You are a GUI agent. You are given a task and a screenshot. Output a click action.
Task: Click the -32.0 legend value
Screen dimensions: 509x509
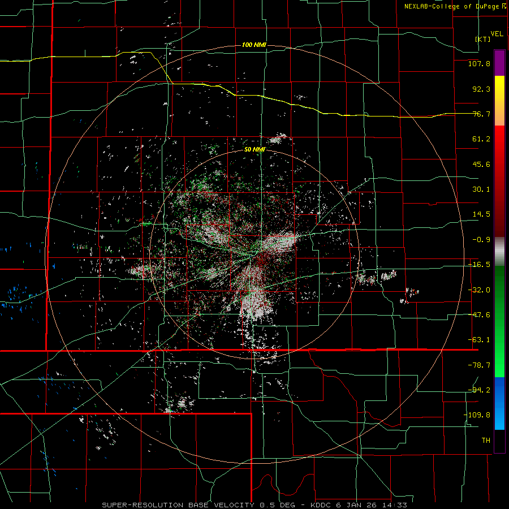point(479,290)
